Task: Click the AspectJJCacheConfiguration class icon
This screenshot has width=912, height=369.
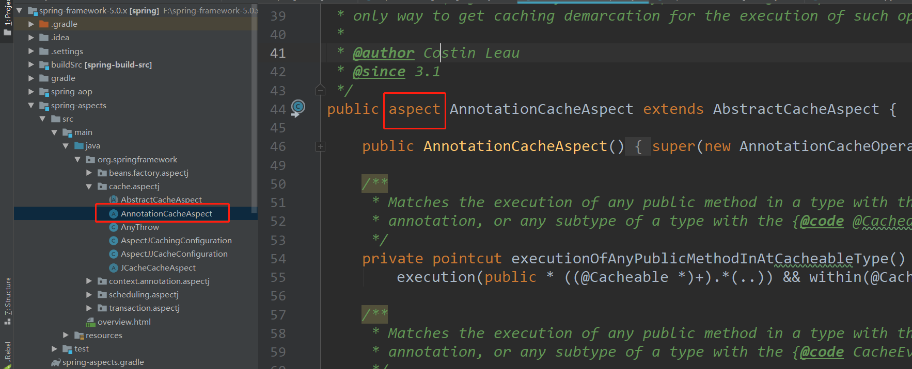Action: pyautogui.click(x=114, y=254)
